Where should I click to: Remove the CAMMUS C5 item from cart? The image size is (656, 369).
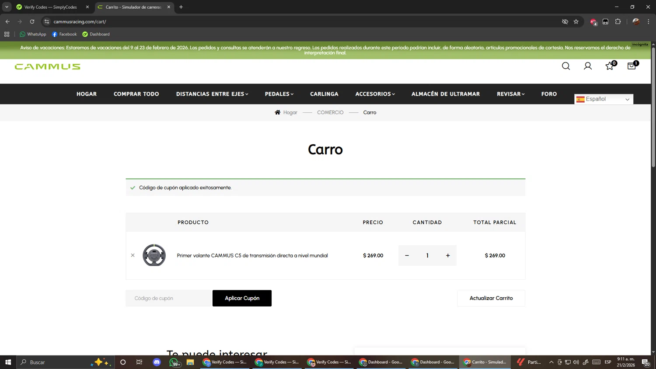133,255
